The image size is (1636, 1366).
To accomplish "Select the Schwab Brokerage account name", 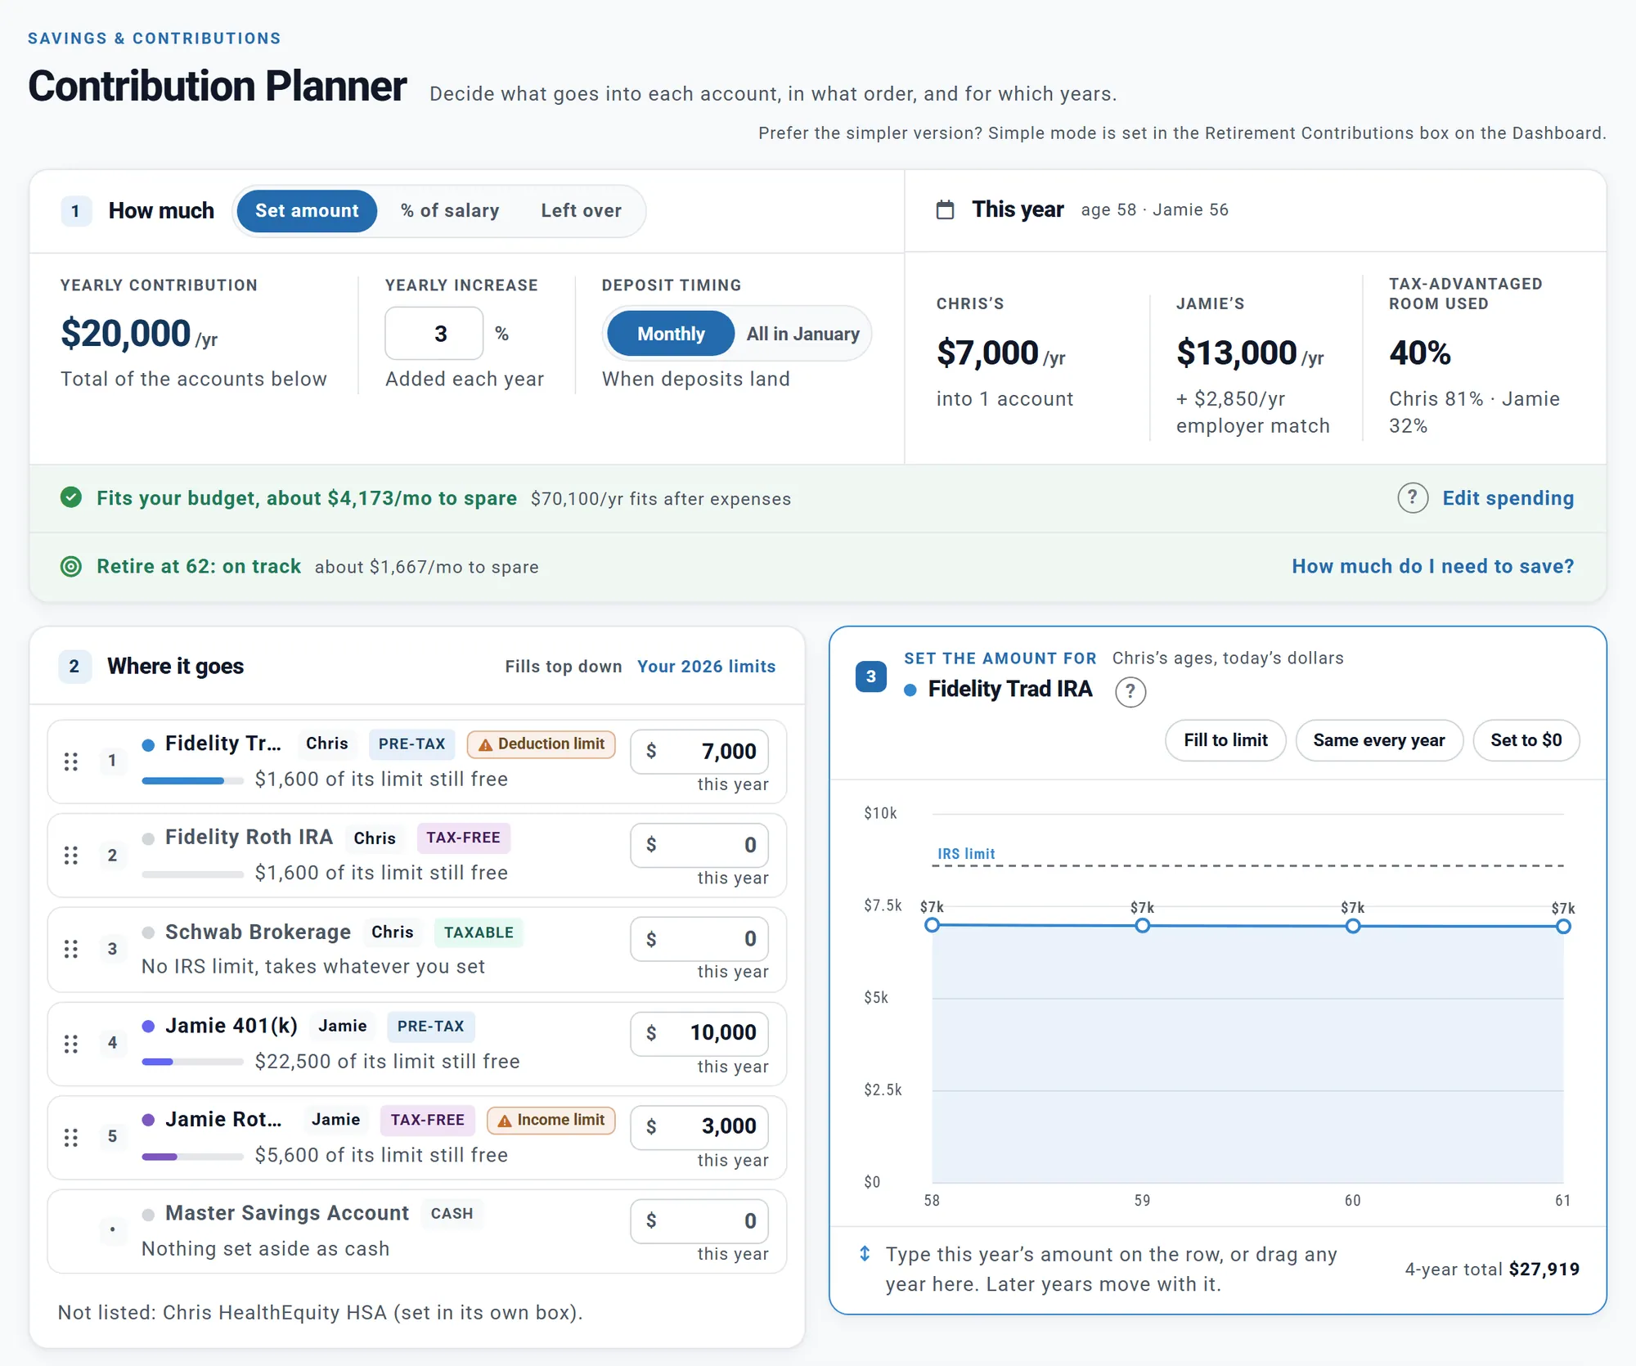I will click(258, 932).
